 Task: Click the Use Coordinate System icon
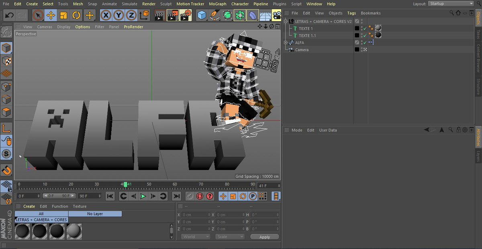click(x=144, y=15)
